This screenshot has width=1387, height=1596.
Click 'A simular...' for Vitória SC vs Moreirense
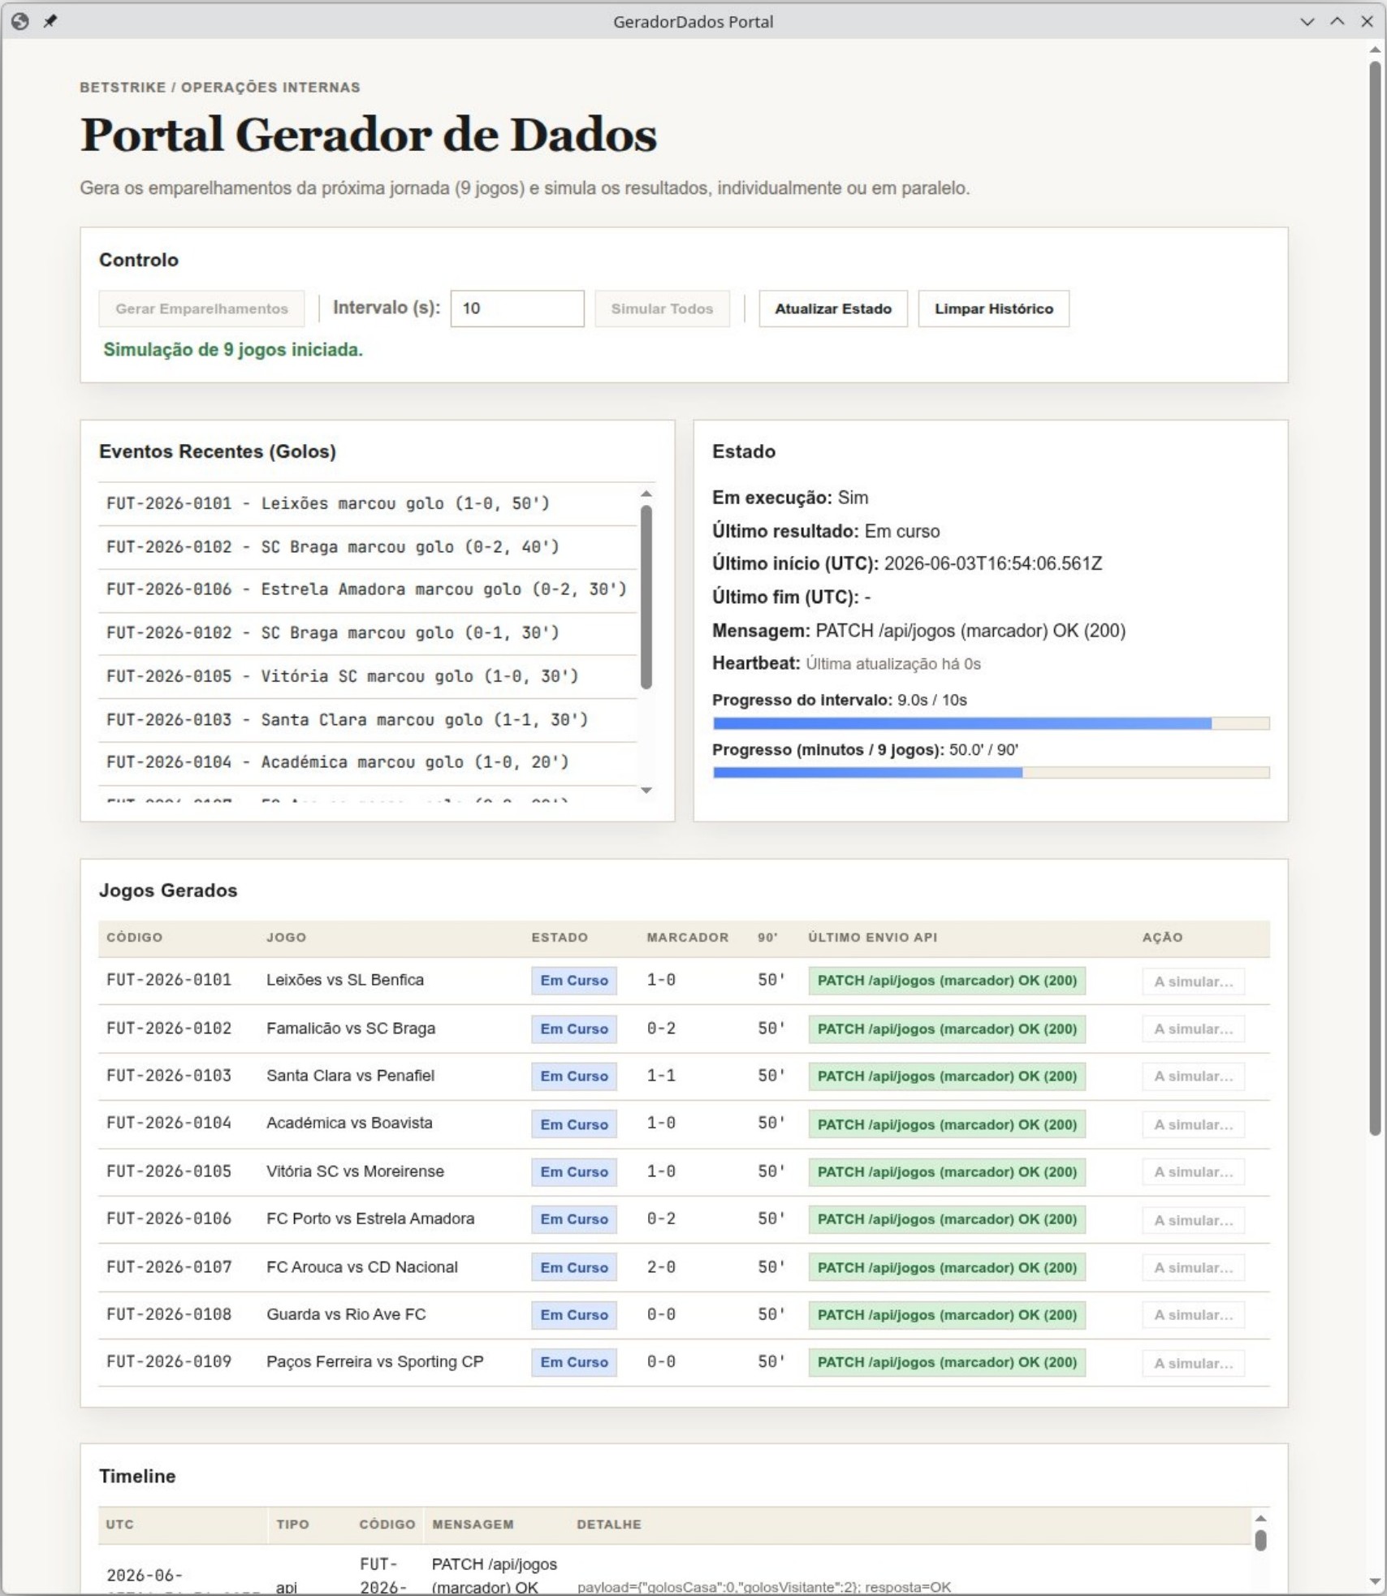click(1193, 1172)
